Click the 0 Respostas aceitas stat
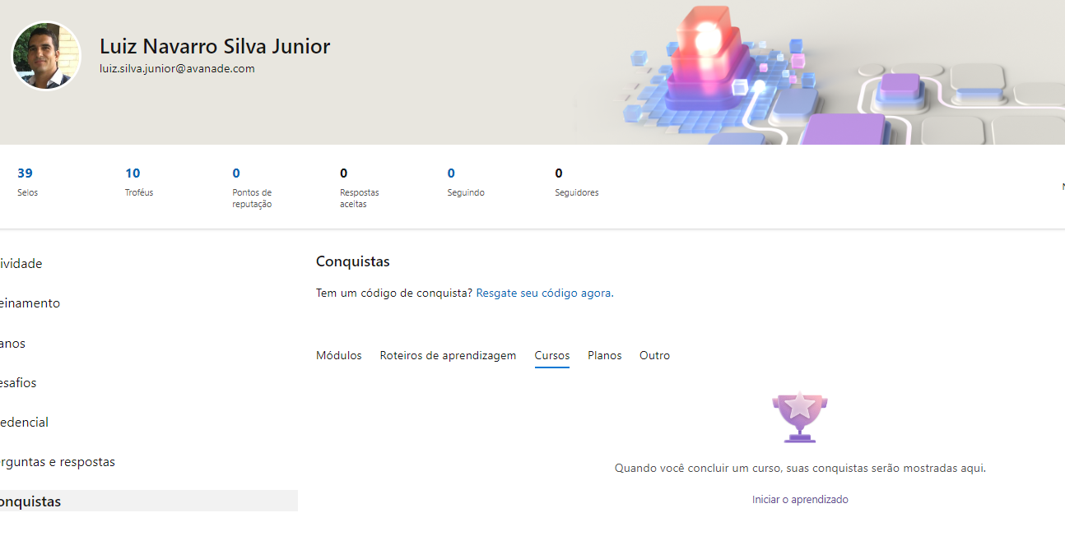This screenshot has width=1065, height=536. (360, 187)
